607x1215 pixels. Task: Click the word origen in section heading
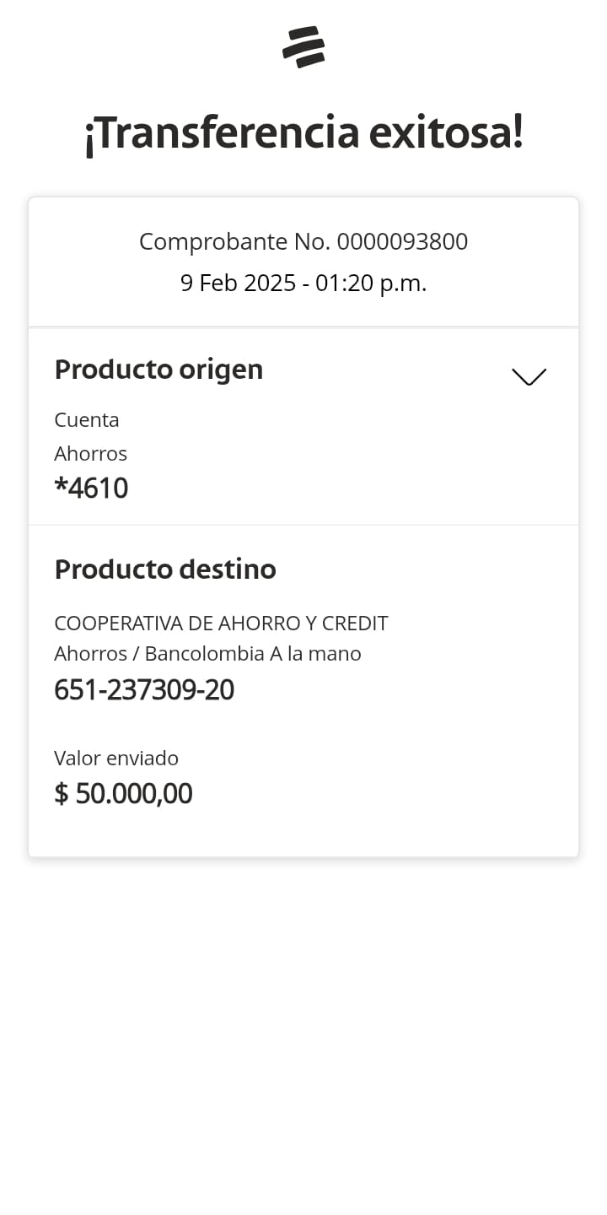click(221, 370)
